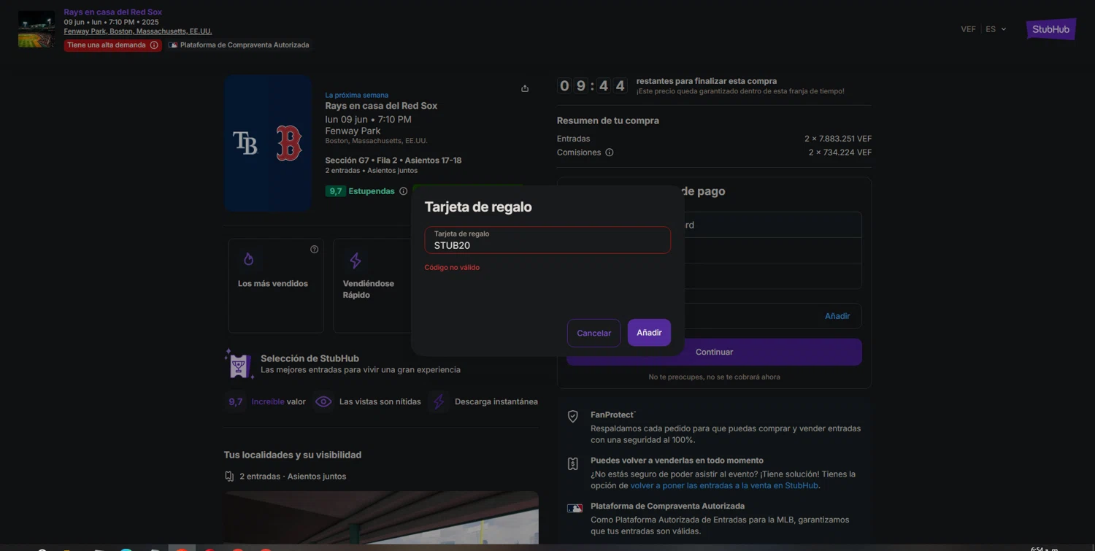This screenshot has height=551, width=1095.
Task: Select the VEF currency option
Action: tap(968, 29)
